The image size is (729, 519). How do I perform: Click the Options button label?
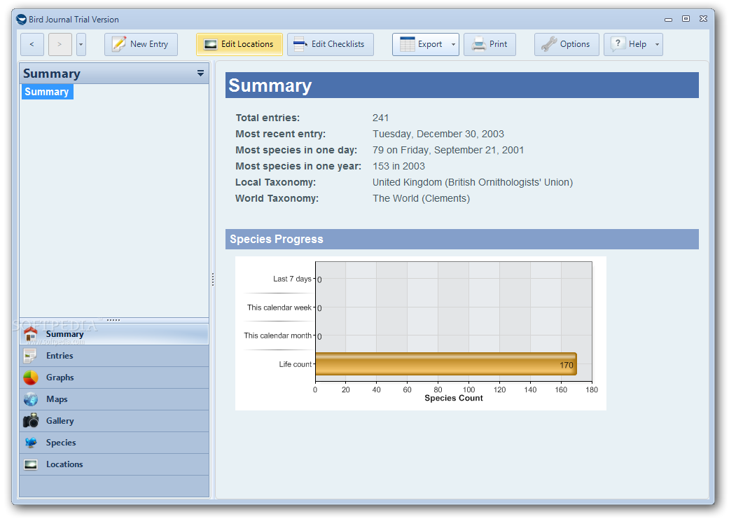[x=575, y=44]
